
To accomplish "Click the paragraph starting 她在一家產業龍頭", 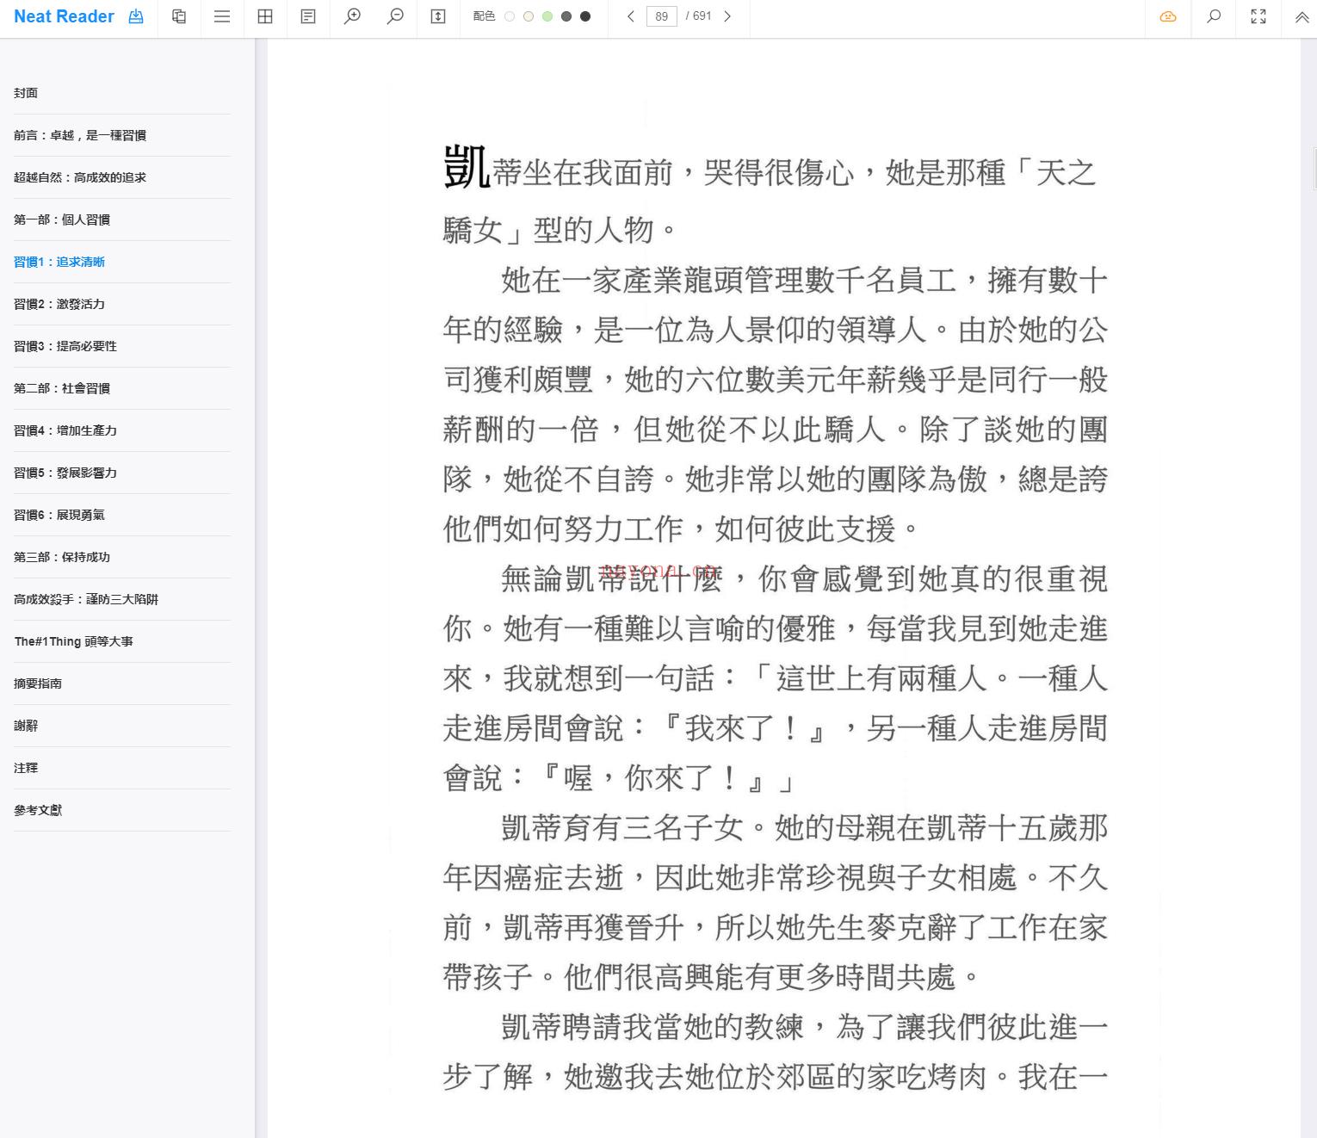I will pos(775,405).
